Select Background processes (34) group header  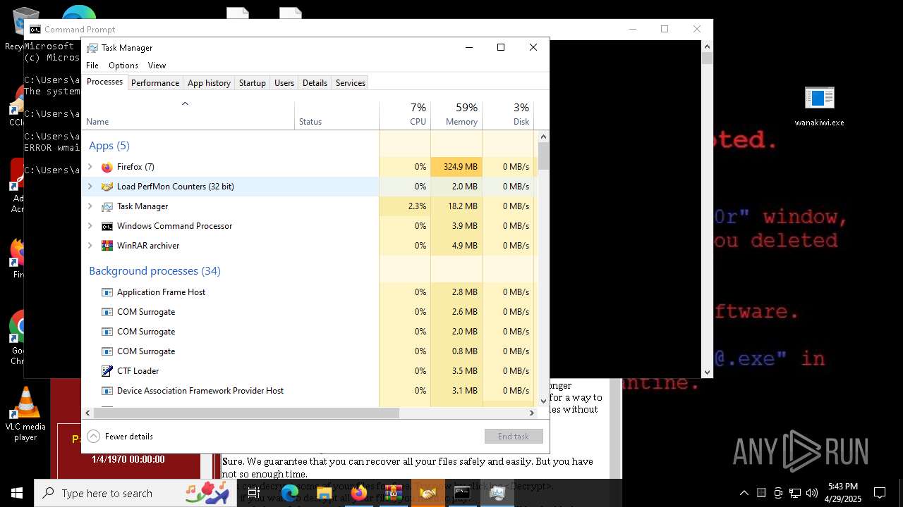tap(154, 271)
